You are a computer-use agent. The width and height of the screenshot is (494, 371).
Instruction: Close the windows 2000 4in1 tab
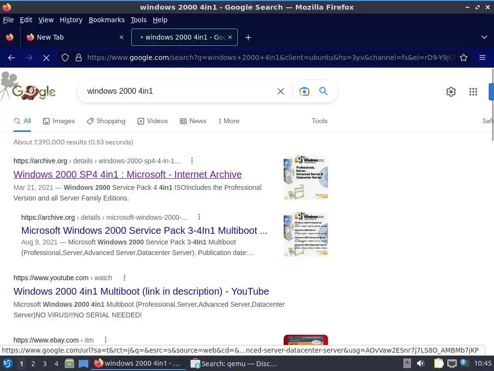230,37
